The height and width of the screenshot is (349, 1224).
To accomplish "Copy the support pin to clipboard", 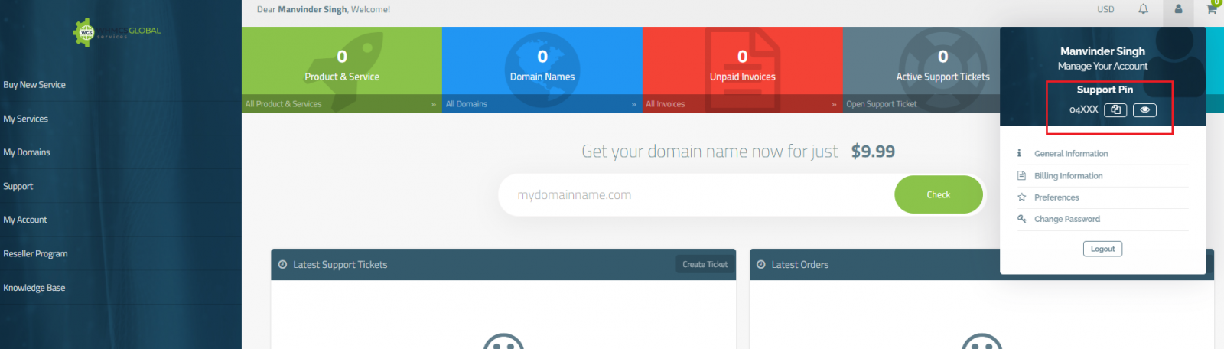I will click(1115, 110).
